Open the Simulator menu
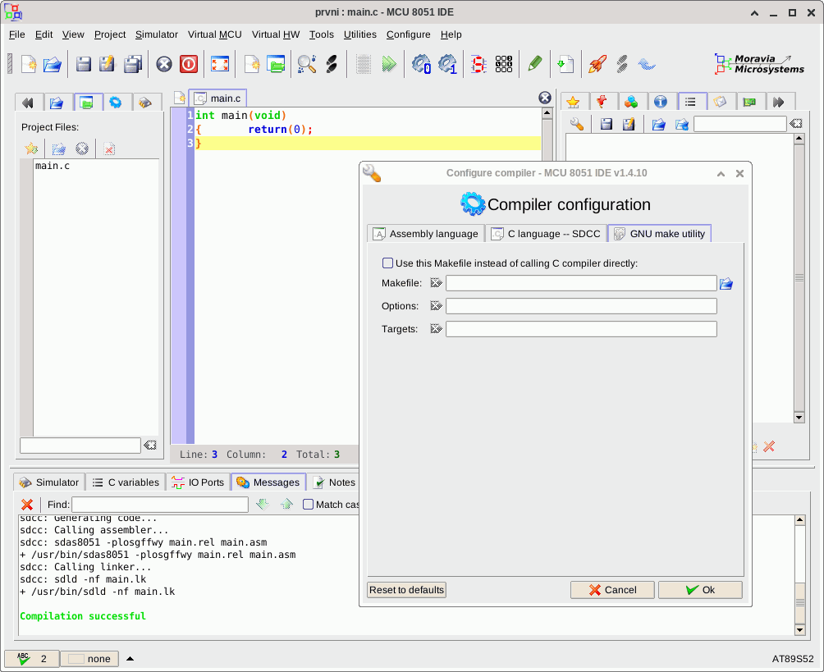824x672 pixels. tap(156, 34)
